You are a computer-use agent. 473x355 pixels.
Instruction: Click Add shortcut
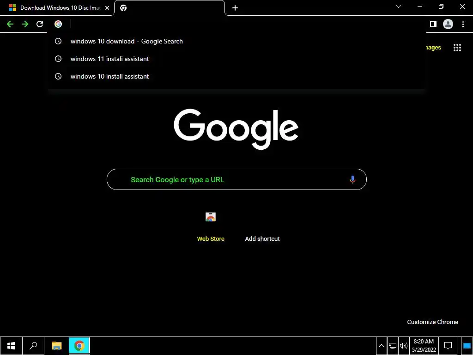point(262,239)
